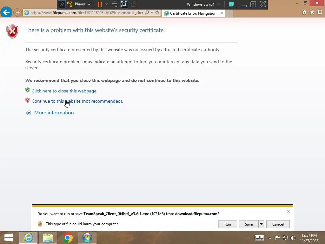Click the double-chevron collapse icon in VMware toolbar
Image resolution: width=325 pixels, height=244 pixels.
tap(219, 4)
